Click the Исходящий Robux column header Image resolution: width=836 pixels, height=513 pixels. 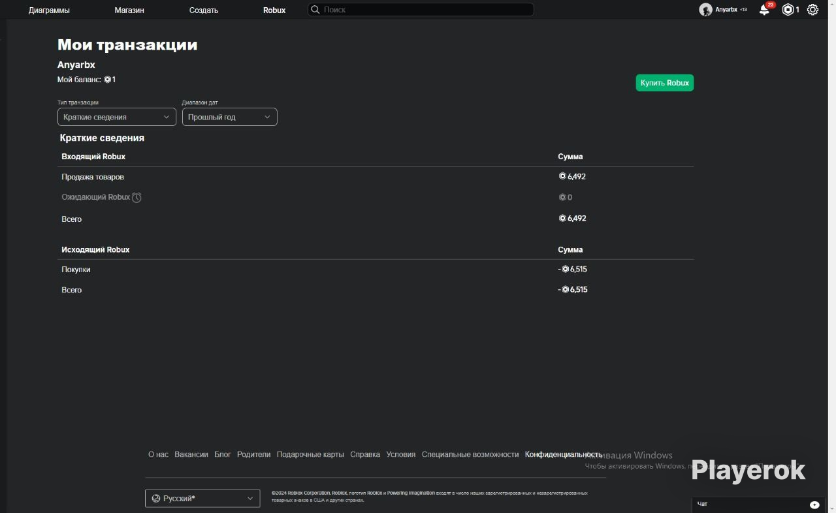tap(95, 250)
